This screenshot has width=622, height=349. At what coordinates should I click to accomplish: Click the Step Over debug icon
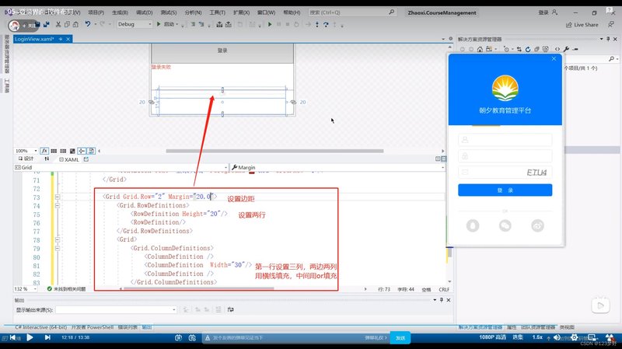point(326,25)
